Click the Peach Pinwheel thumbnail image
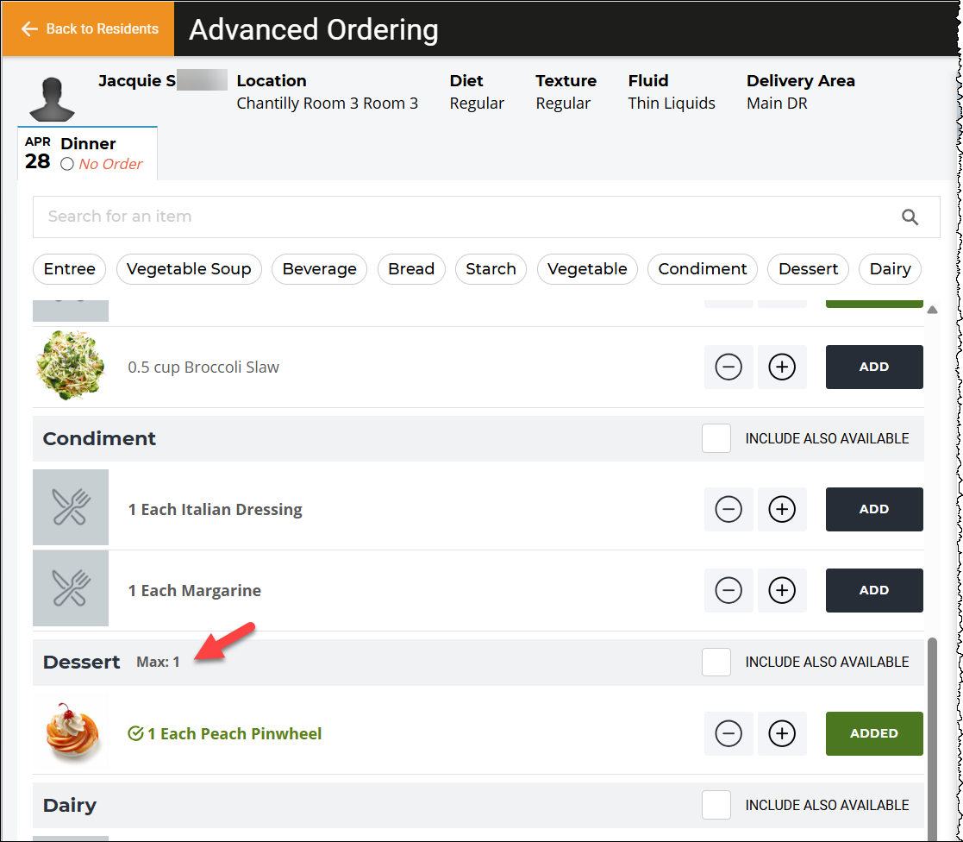Image resolution: width=963 pixels, height=842 pixels. [x=72, y=732]
